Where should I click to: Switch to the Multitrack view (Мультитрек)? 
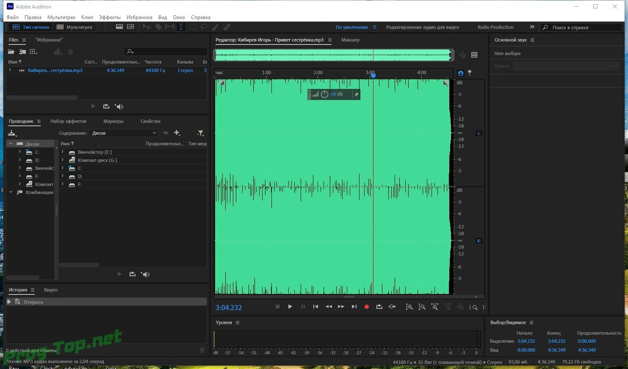pos(75,27)
